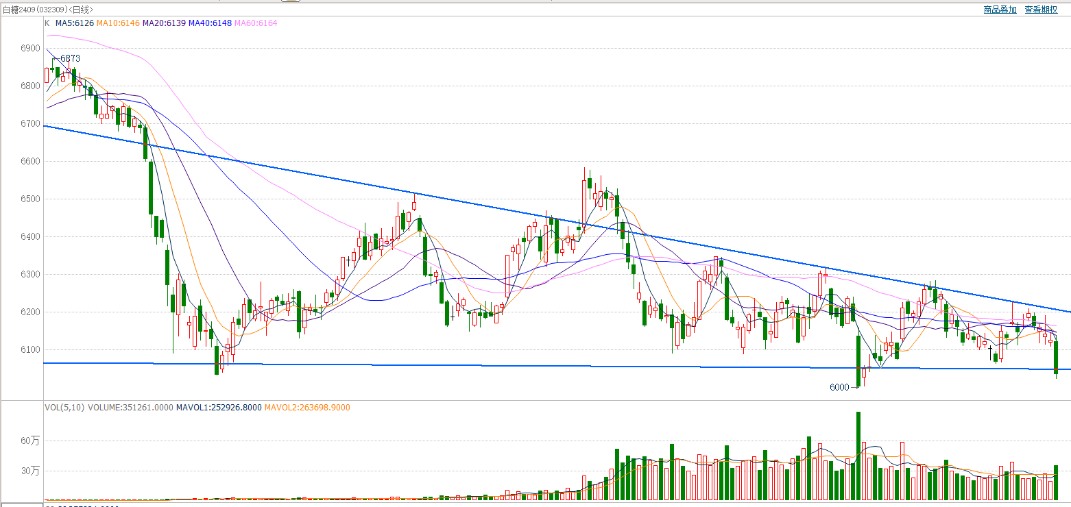Click the 6500 price axis label
The width and height of the screenshot is (1071, 507).
coord(30,199)
